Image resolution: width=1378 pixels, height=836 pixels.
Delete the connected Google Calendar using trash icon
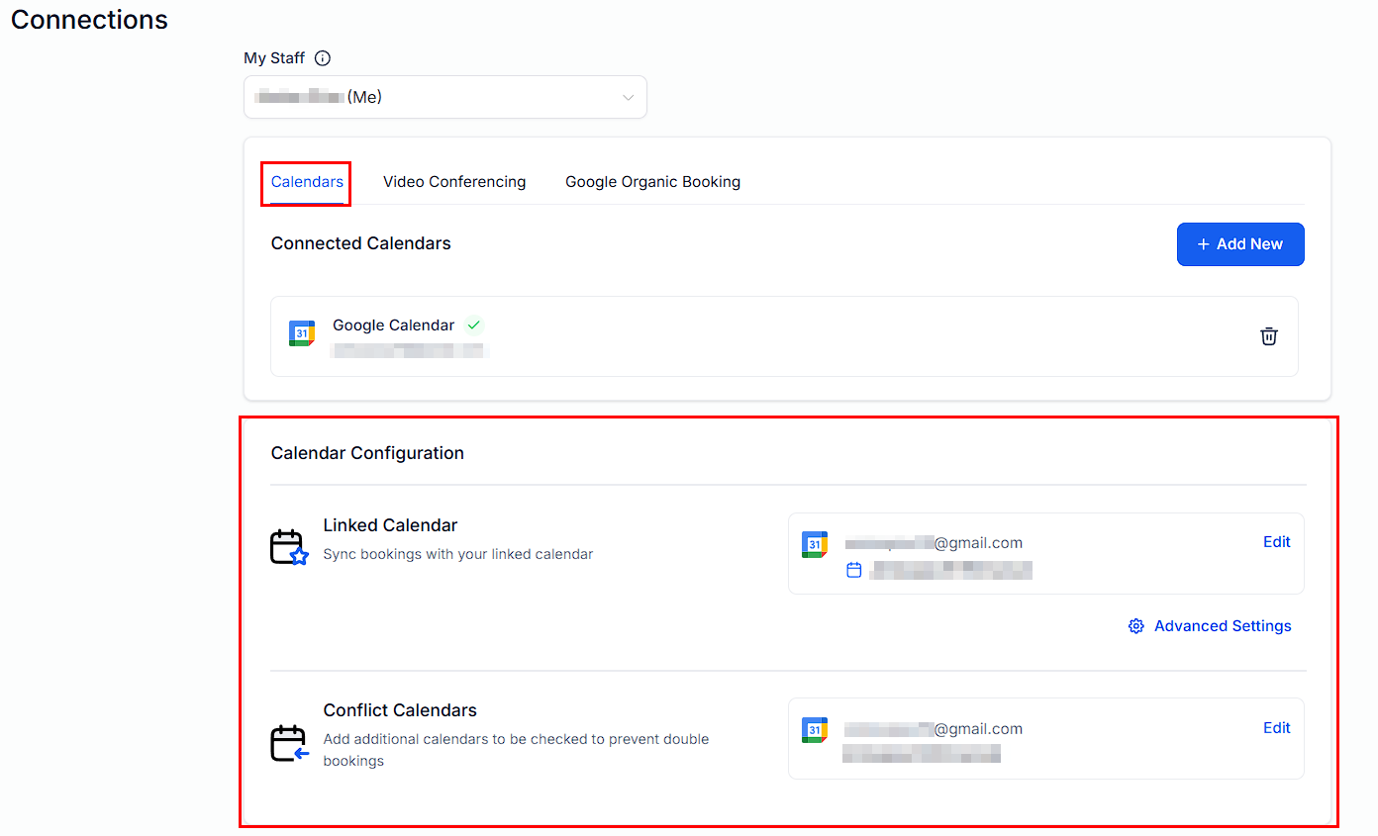point(1269,336)
